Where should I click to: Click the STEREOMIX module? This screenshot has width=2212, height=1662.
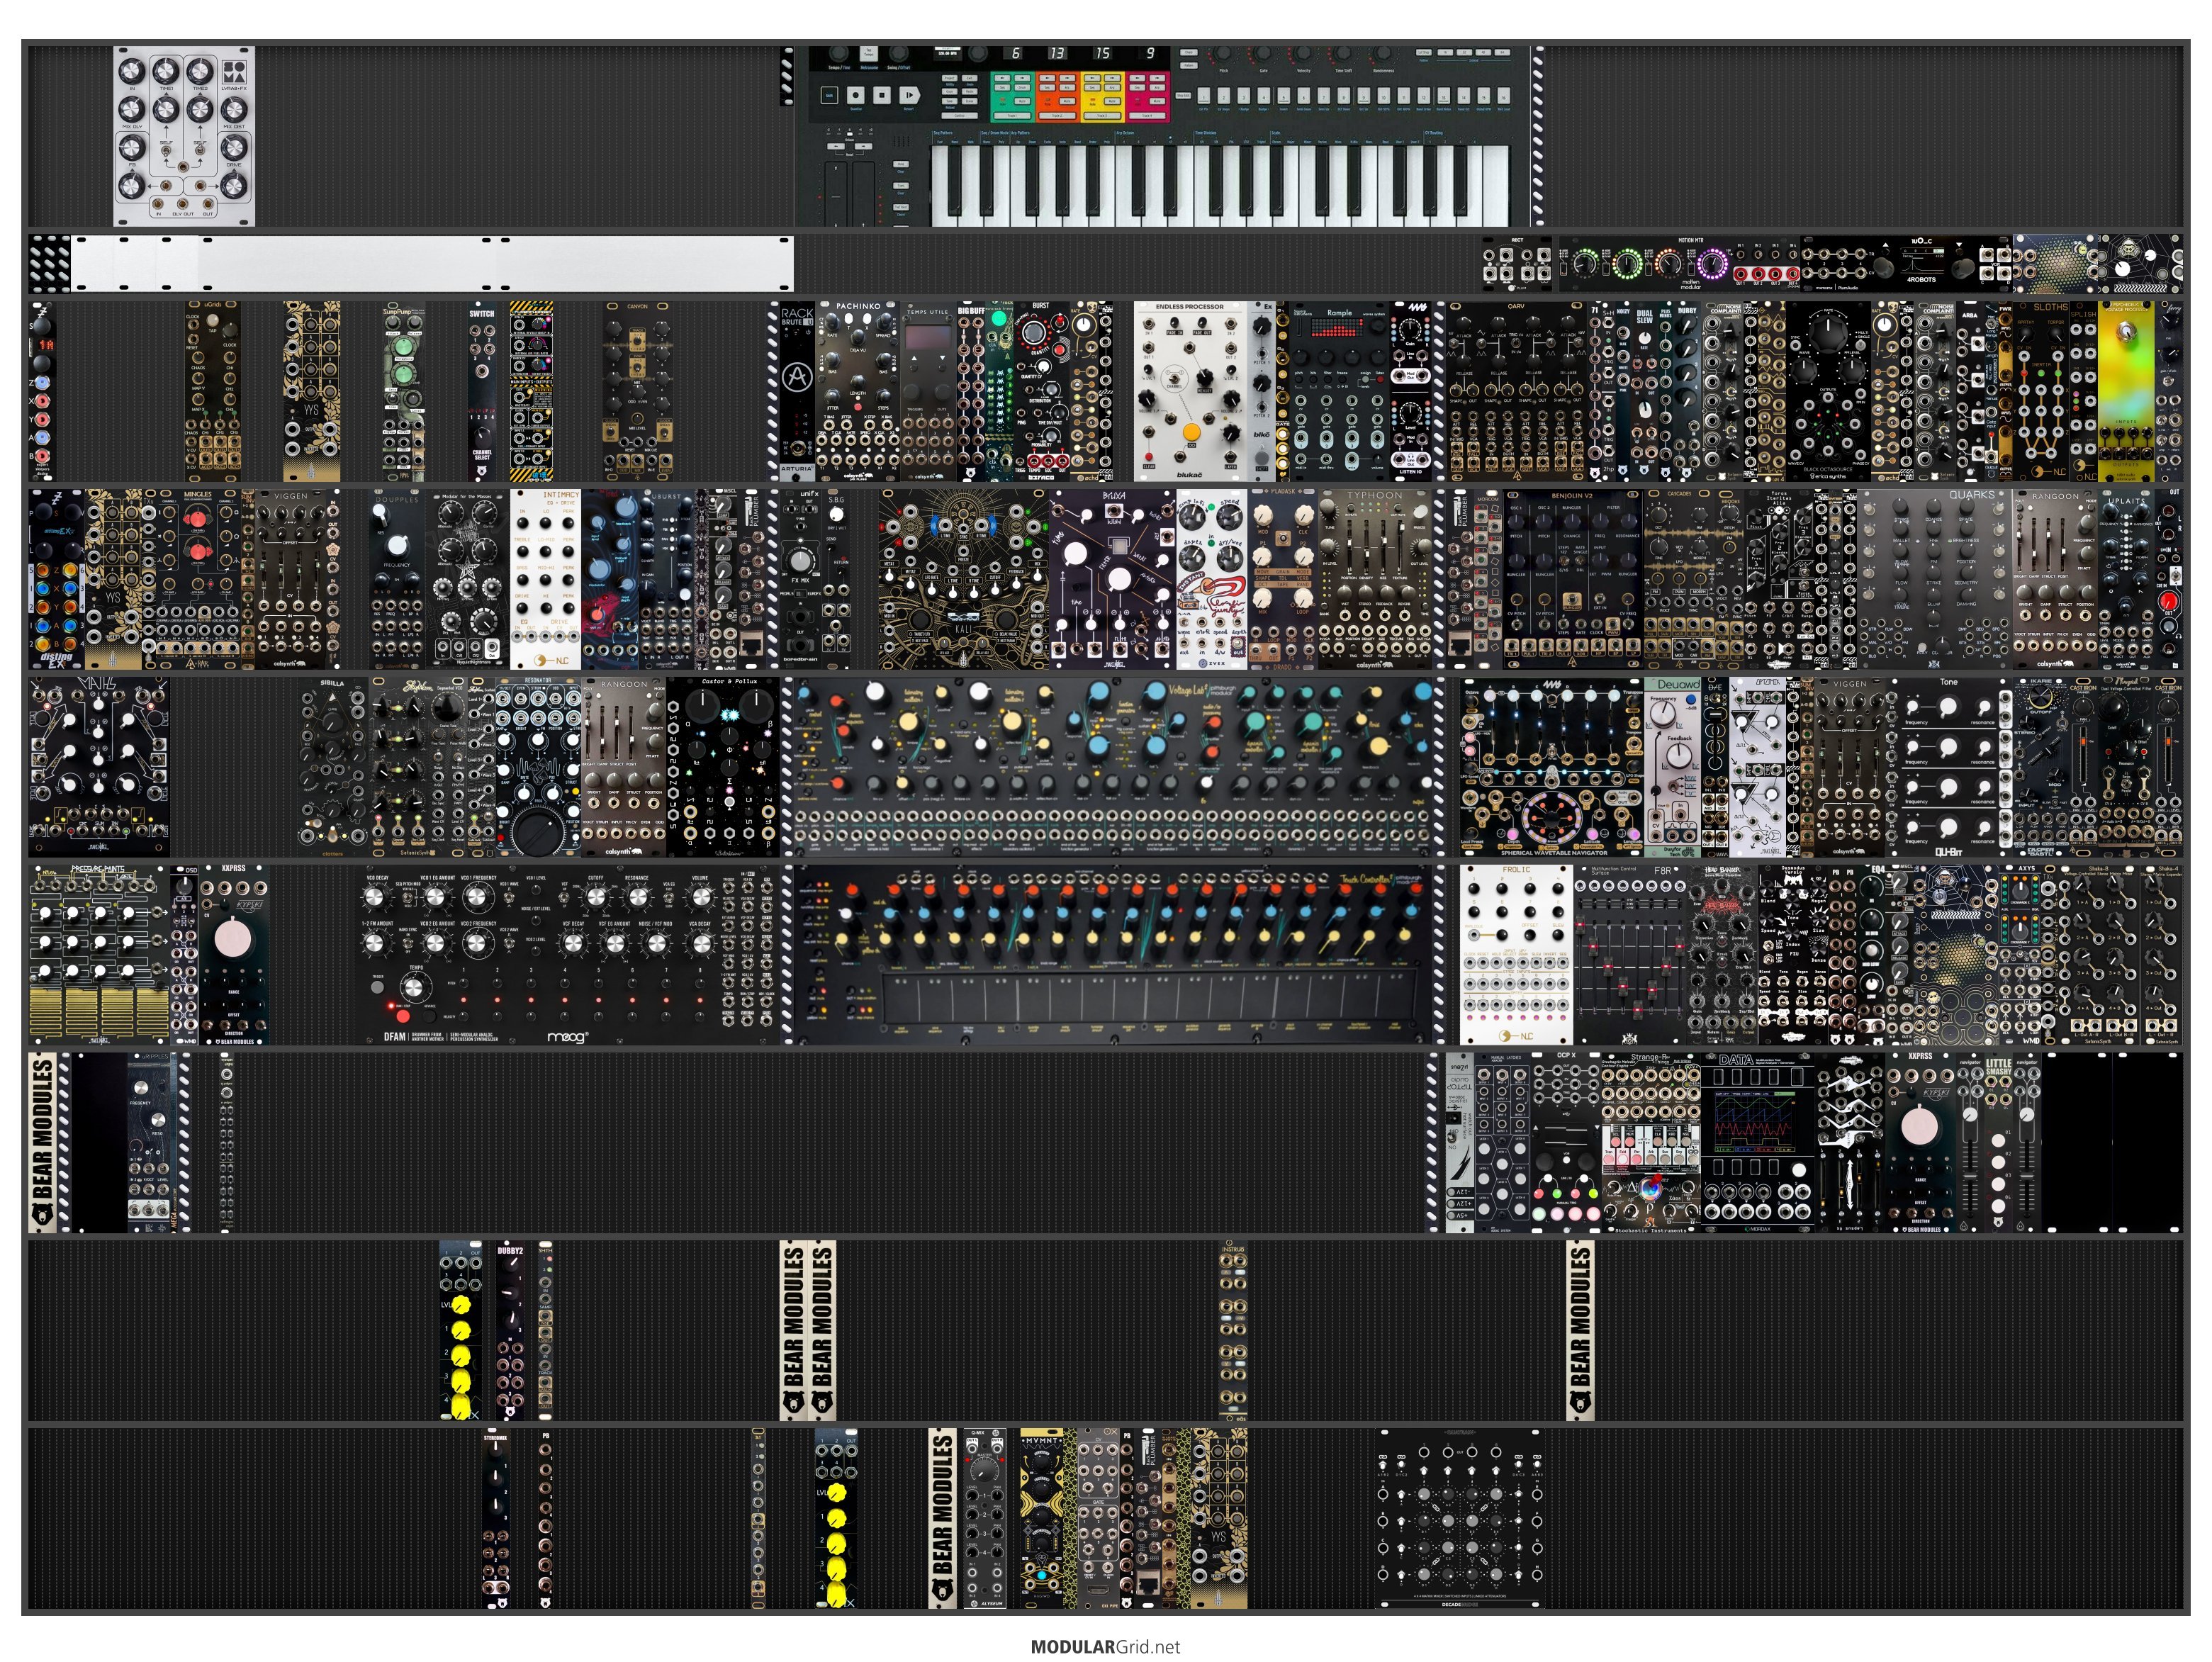[x=496, y=1518]
